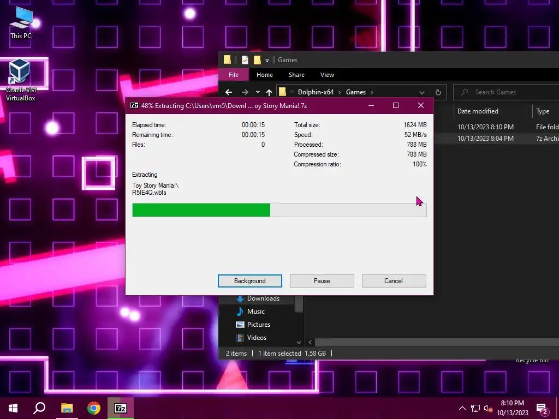Image resolution: width=559 pixels, height=419 pixels.
Task: Go up one folder level
Action: pos(269,92)
